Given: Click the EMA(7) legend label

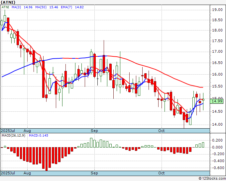Looking at the screenshot, I should pyautogui.click(x=66, y=7).
